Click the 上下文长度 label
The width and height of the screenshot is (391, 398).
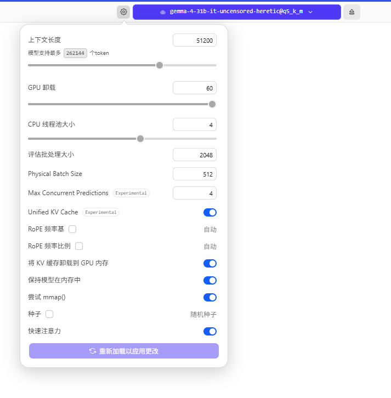click(x=44, y=40)
